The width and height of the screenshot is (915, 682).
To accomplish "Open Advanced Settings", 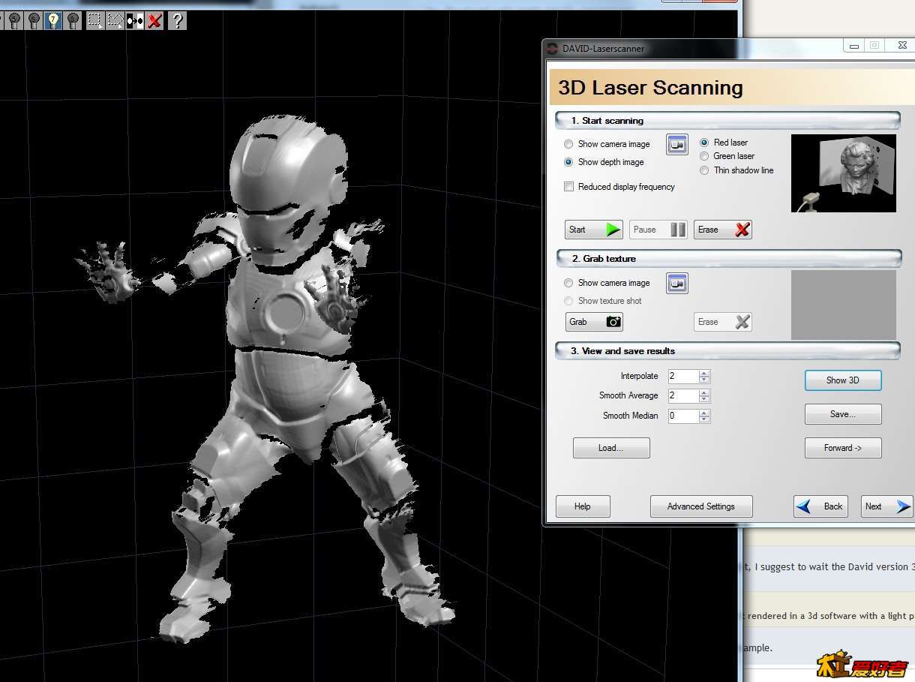I will pos(701,506).
